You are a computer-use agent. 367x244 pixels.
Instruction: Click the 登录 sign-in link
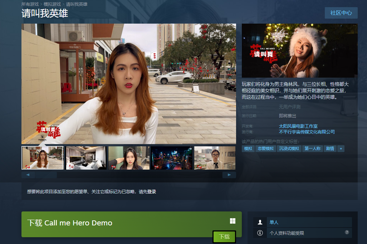[152, 192]
